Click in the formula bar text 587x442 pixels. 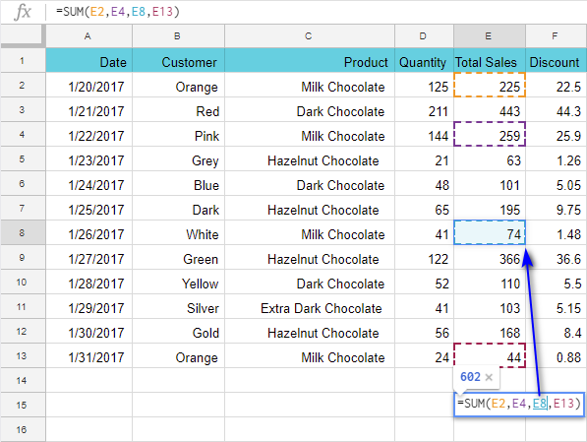click(x=118, y=12)
